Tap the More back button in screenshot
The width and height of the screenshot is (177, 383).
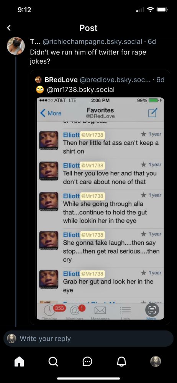(x=51, y=113)
